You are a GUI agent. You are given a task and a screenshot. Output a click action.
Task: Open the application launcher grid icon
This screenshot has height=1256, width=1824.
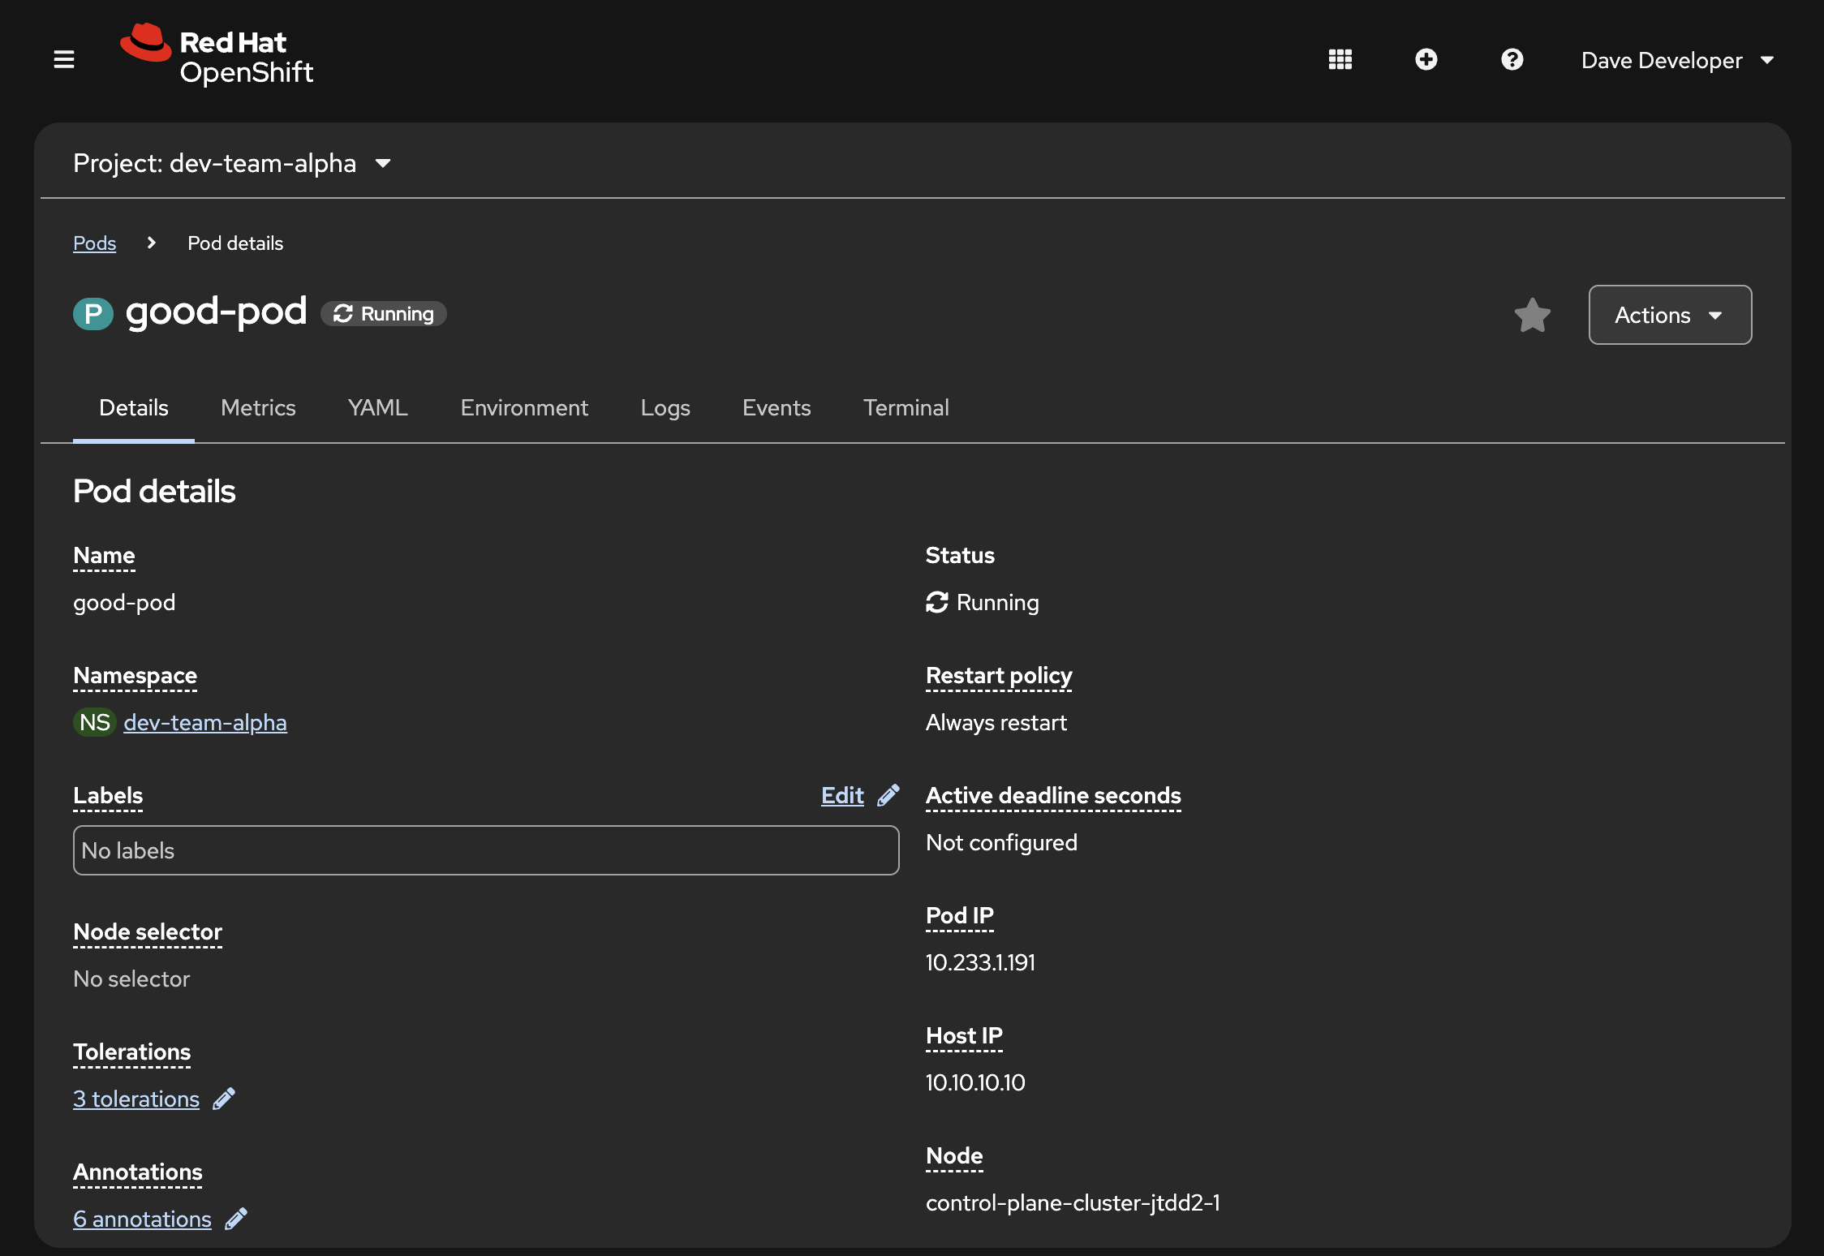1340,59
